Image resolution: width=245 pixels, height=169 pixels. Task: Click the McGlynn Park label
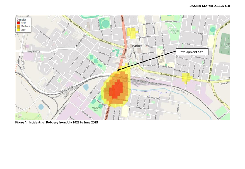[96, 109]
